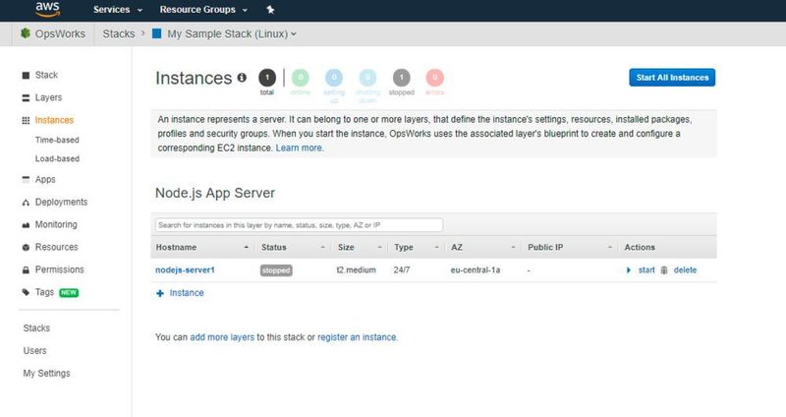Open Monitoring in sidebar

(56, 224)
